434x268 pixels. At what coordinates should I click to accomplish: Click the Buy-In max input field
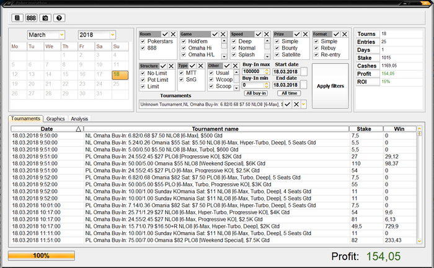pyautogui.click(x=253, y=72)
